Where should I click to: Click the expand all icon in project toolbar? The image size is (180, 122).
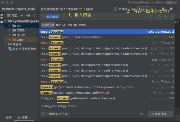[x=34, y=15]
